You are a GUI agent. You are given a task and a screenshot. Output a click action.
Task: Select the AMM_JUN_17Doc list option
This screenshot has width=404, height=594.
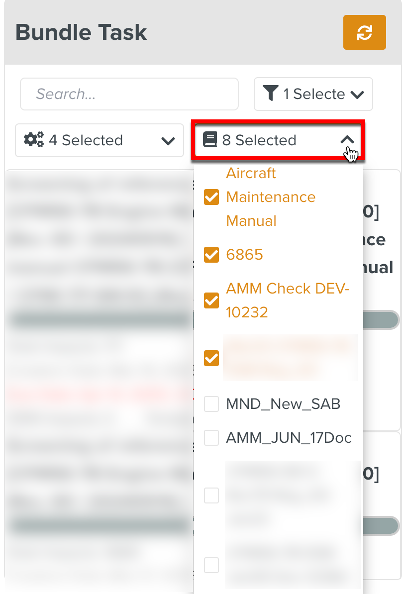(x=289, y=438)
